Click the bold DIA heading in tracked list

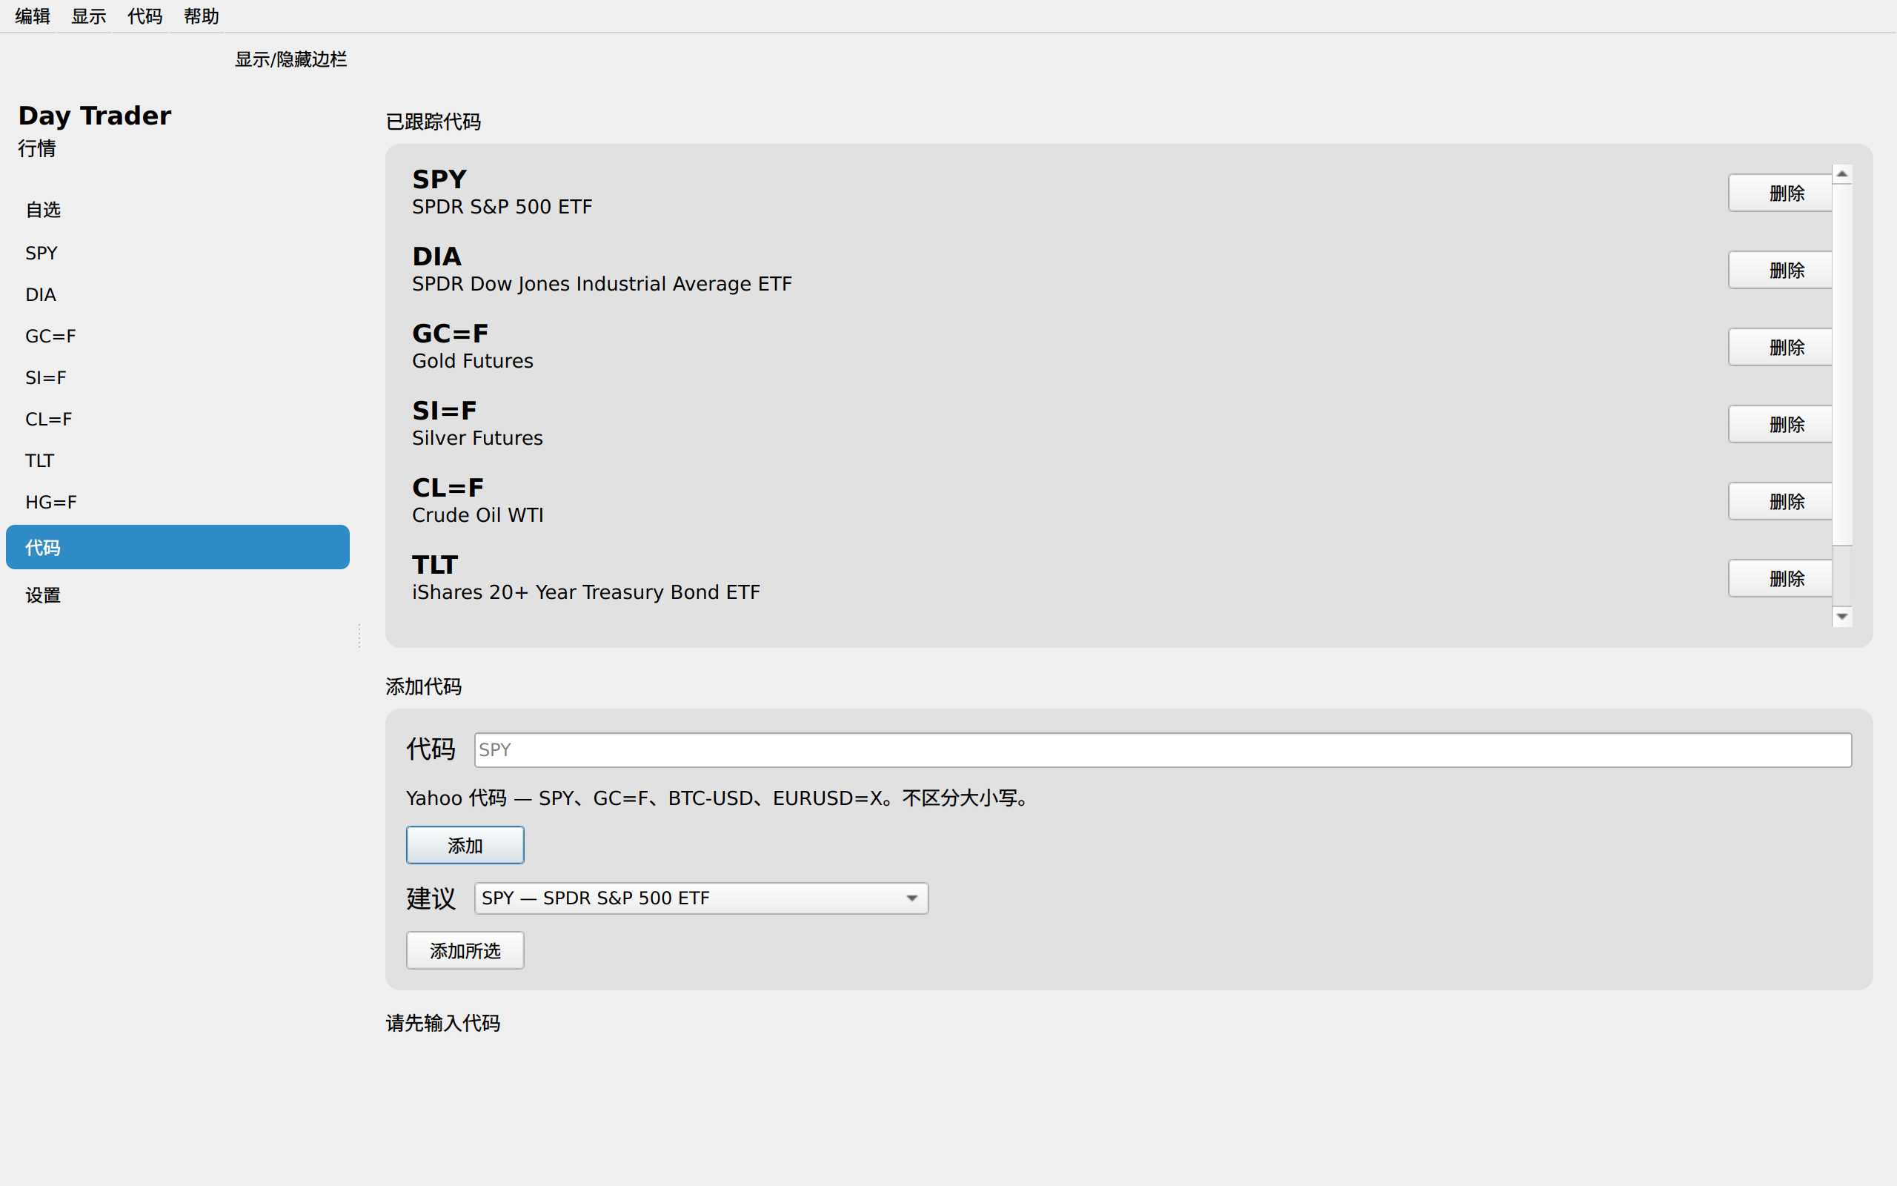point(436,256)
